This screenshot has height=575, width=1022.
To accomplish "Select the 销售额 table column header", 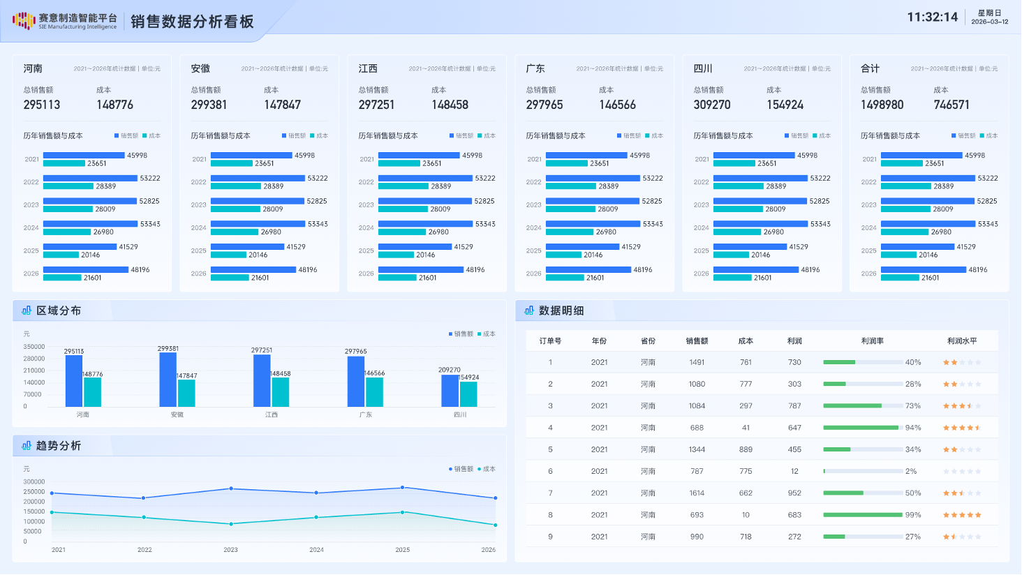I will (697, 341).
